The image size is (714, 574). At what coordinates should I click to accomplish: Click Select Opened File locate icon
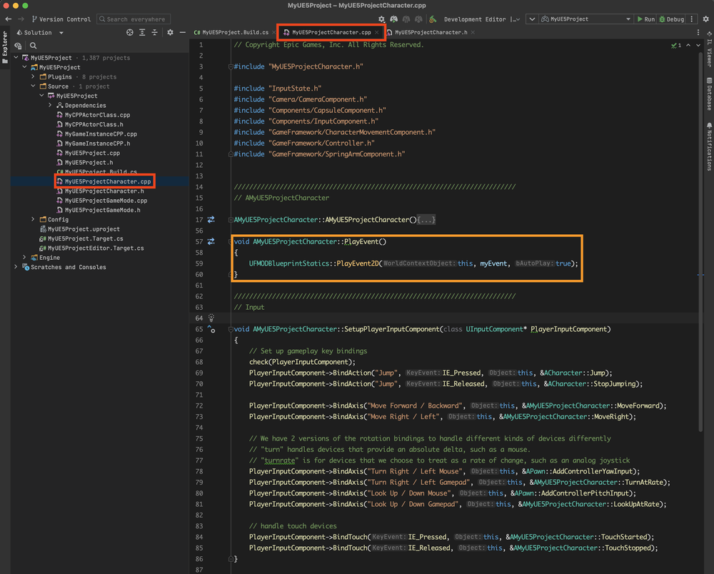point(130,32)
